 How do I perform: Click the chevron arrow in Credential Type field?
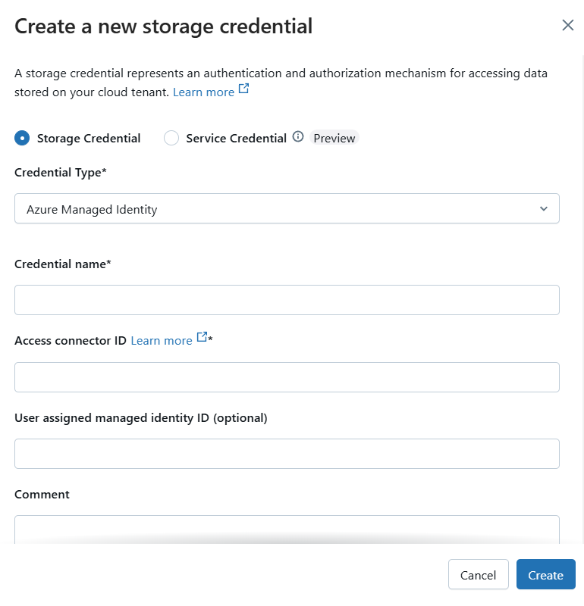point(543,208)
